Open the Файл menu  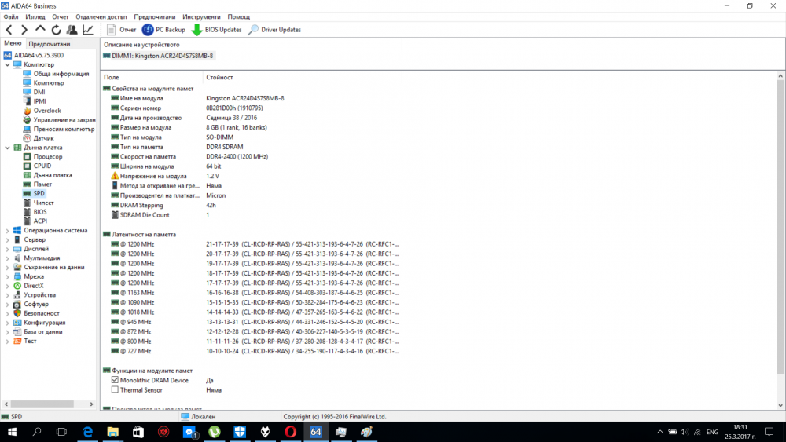[x=11, y=17]
